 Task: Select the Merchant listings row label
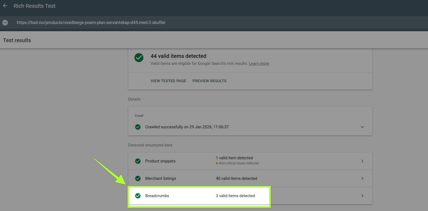pos(161,178)
